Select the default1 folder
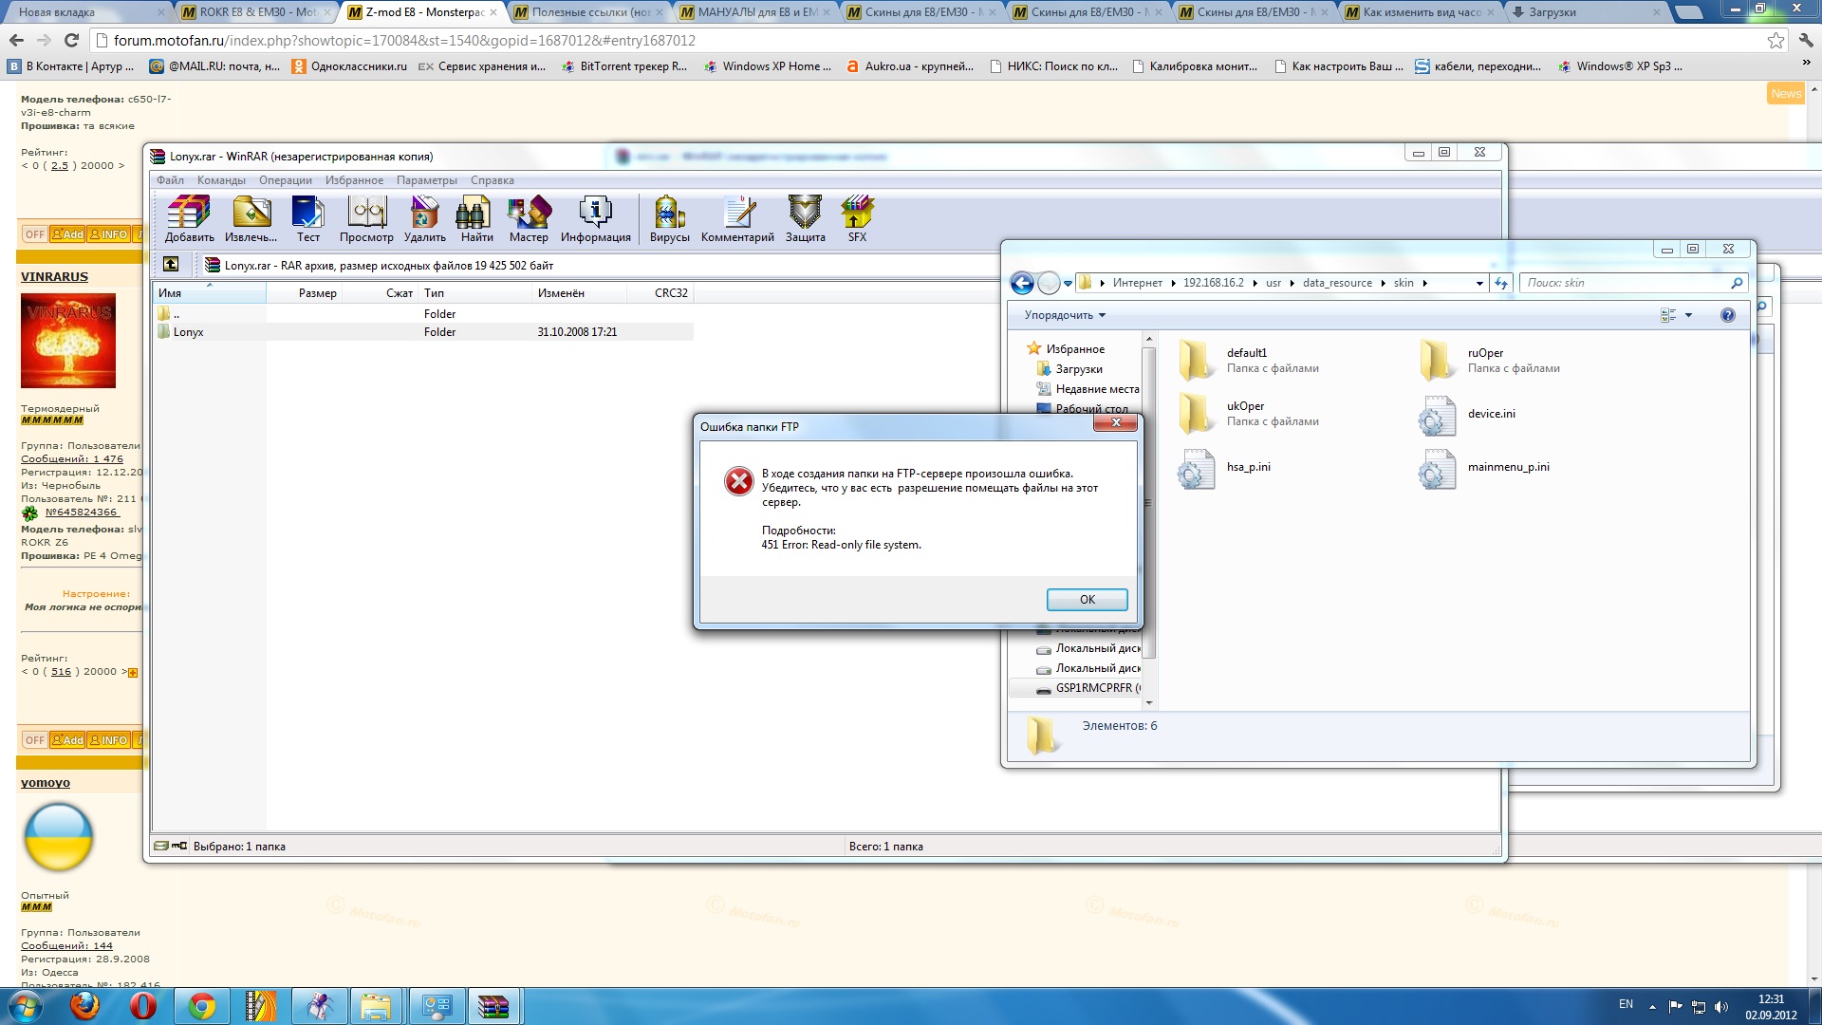Screen dimensions: 1822x1025 [1247, 360]
